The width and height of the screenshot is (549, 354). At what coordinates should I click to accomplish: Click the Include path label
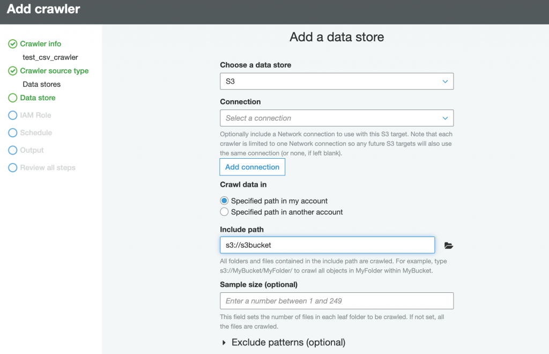tap(242, 230)
